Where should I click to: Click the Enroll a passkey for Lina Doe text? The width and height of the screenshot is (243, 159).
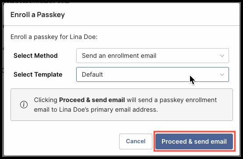point(54,37)
